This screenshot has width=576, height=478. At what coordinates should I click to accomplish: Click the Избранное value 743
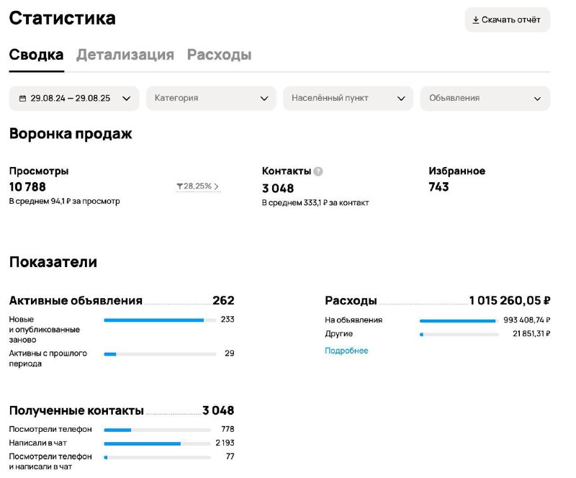(x=438, y=187)
